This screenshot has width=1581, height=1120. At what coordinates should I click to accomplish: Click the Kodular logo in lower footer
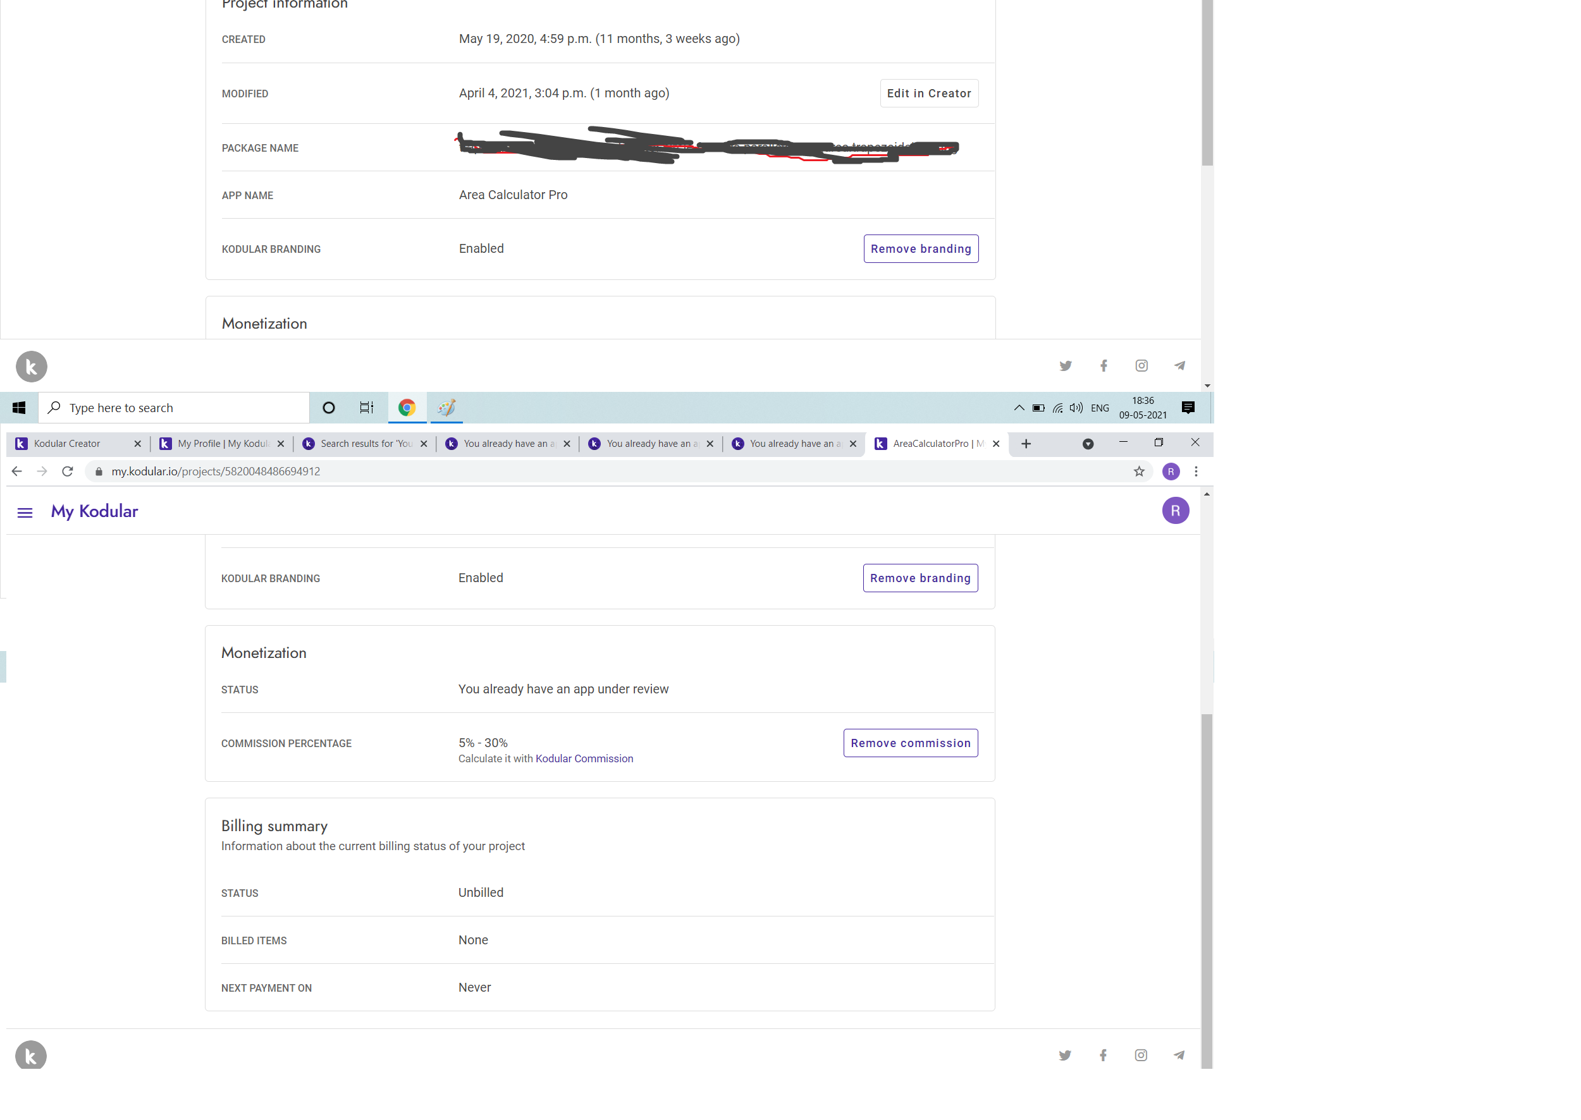[x=31, y=1055]
